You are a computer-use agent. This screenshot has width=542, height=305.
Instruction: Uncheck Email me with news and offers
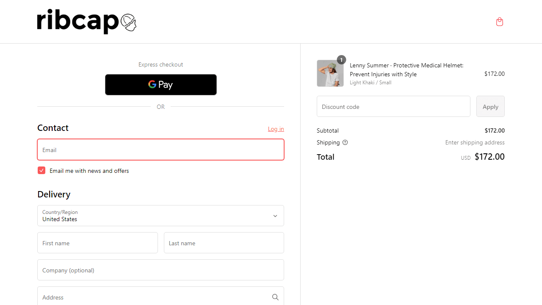41,170
